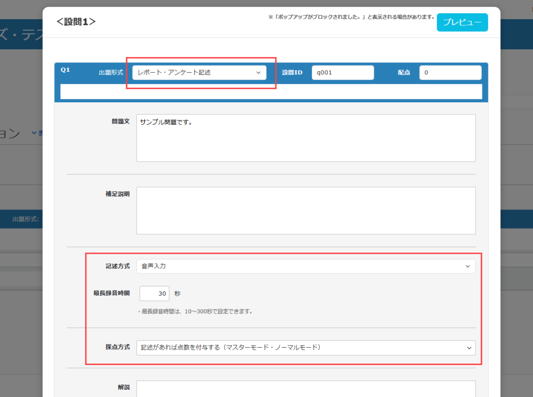Click the white bar beneath the Q1 header
The image size is (533, 397).
click(x=271, y=91)
